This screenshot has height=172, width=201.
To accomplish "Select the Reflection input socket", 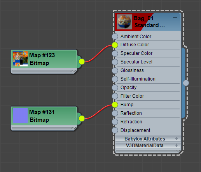I will [115, 113].
